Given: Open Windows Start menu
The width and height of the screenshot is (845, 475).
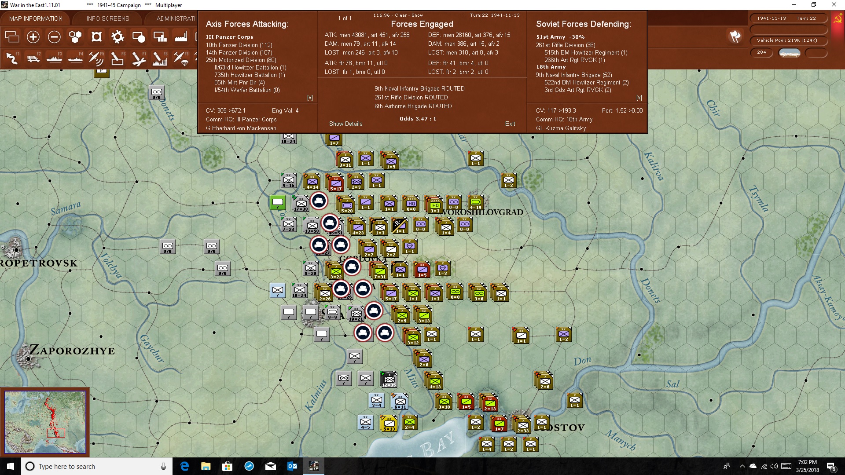Looking at the screenshot, I should [x=11, y=466].
